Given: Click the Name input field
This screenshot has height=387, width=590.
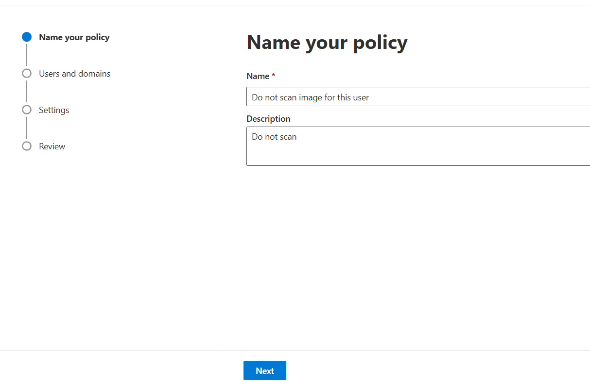Looking at the screenshot, I should 418,97.
